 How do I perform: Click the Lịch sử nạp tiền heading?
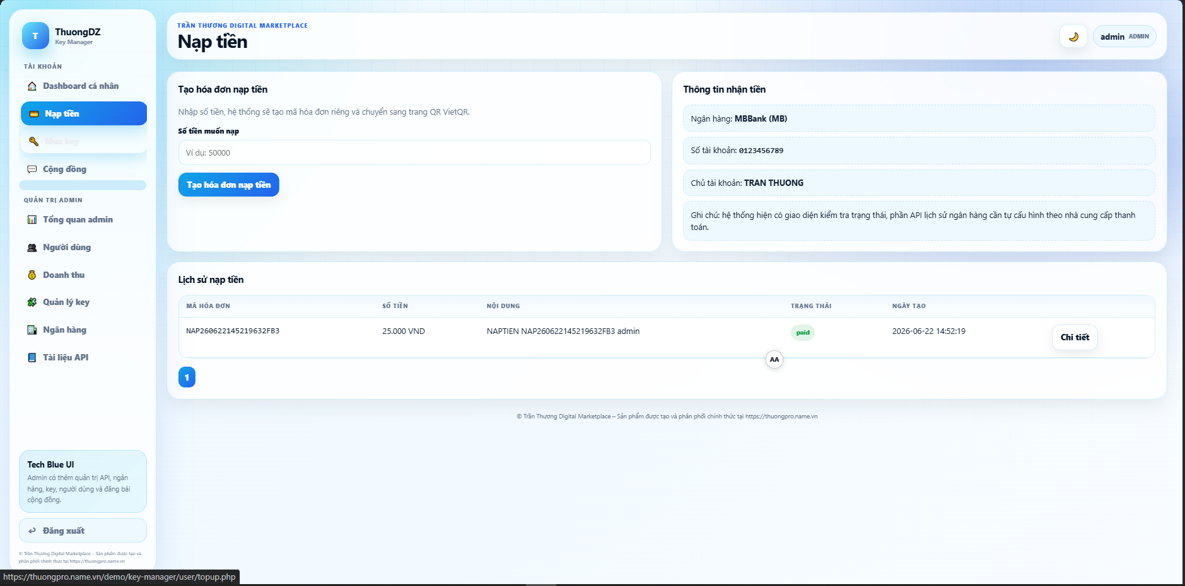point(211,280)
